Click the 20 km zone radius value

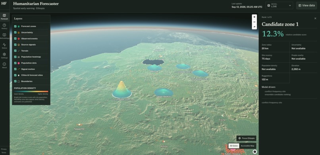(x=265, y=48)
